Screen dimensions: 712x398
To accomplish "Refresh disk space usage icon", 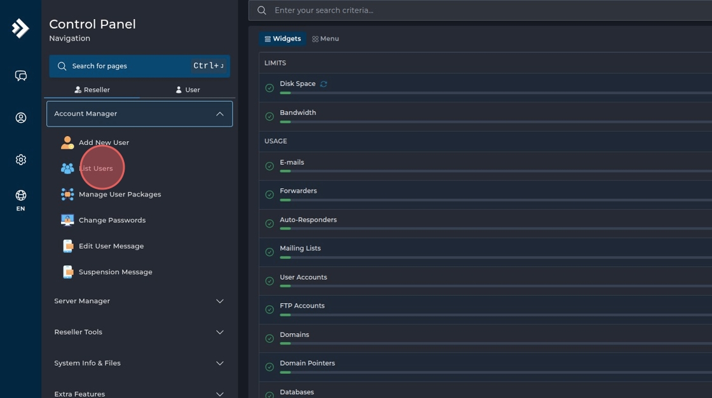I will click(x=324, y=84).
